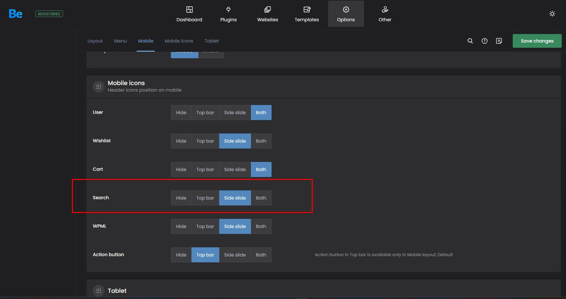Set Cart icon to Side slide
The image size is (566, 299).
pos(235,169)
